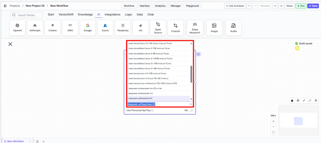Open the Logic node category
The image size is (321, 143).
point(128,15)
